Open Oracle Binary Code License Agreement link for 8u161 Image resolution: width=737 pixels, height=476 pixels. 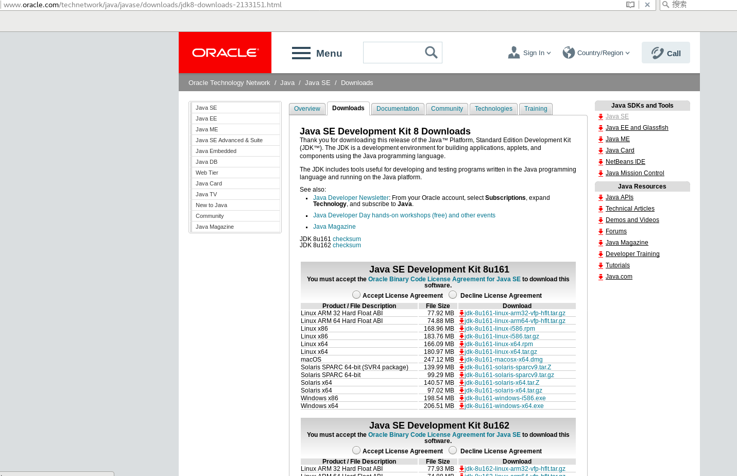tap(444, 279)
